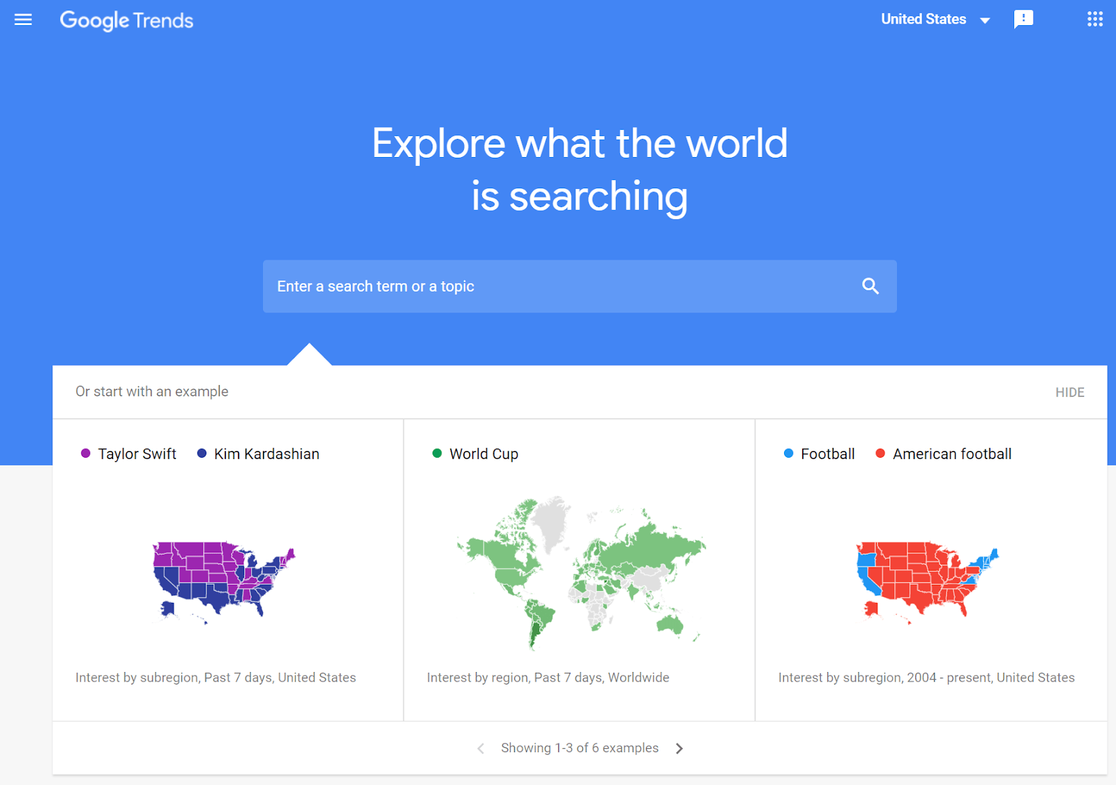1116x785 pixels.
Task: Open the hamburger navigation menu
Action: [23, 20]
